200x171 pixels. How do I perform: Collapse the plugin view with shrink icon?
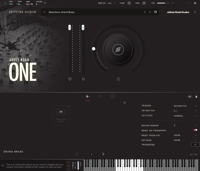(x=195, y=12)
